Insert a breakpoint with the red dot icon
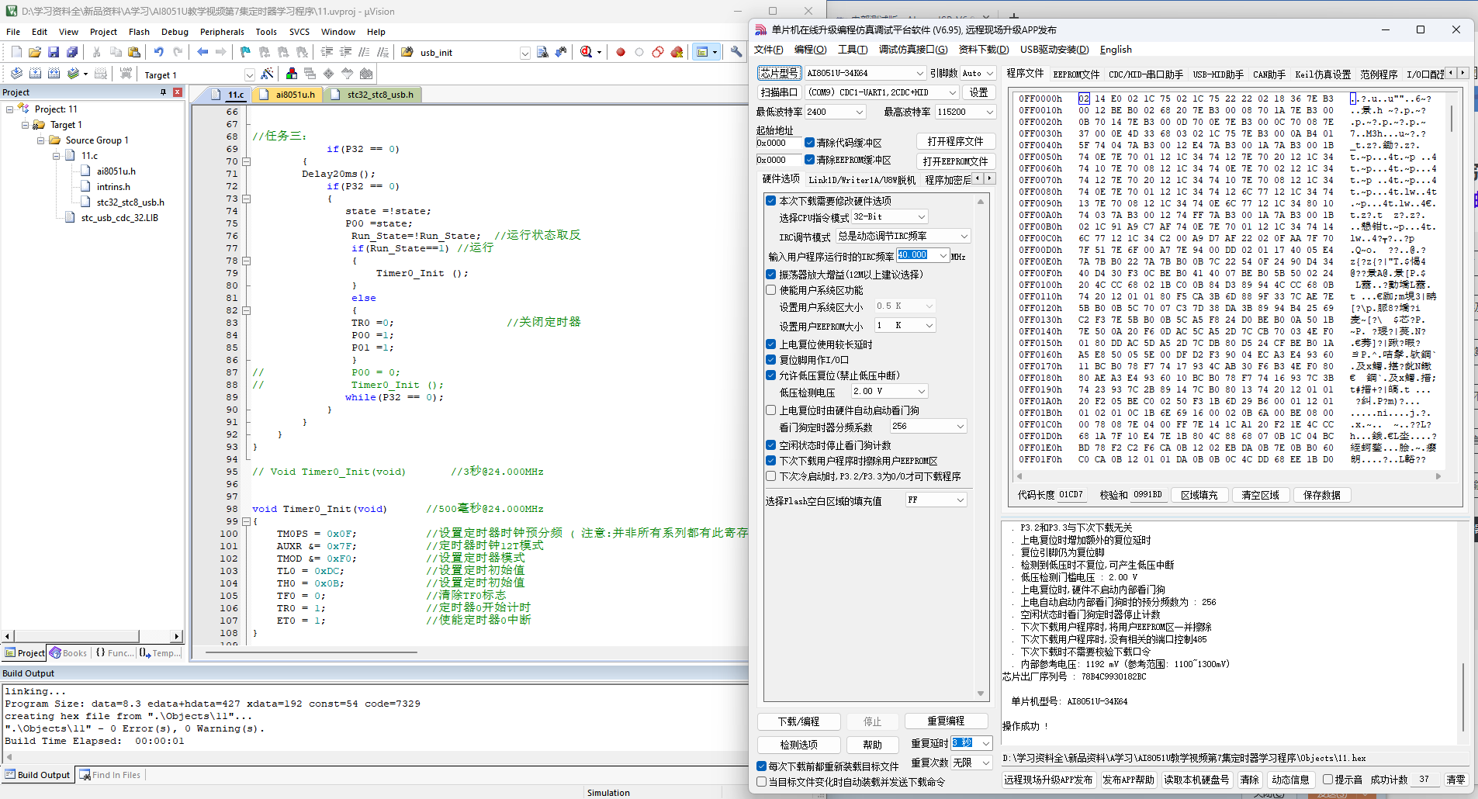 pos(621,52)
